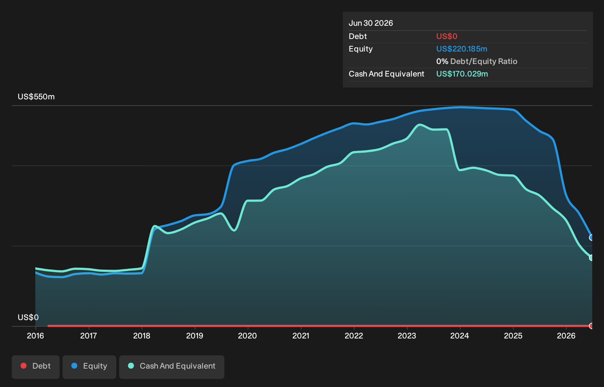
Task: Click the teal Cash endpoint marker
Action: pos(591,258)
